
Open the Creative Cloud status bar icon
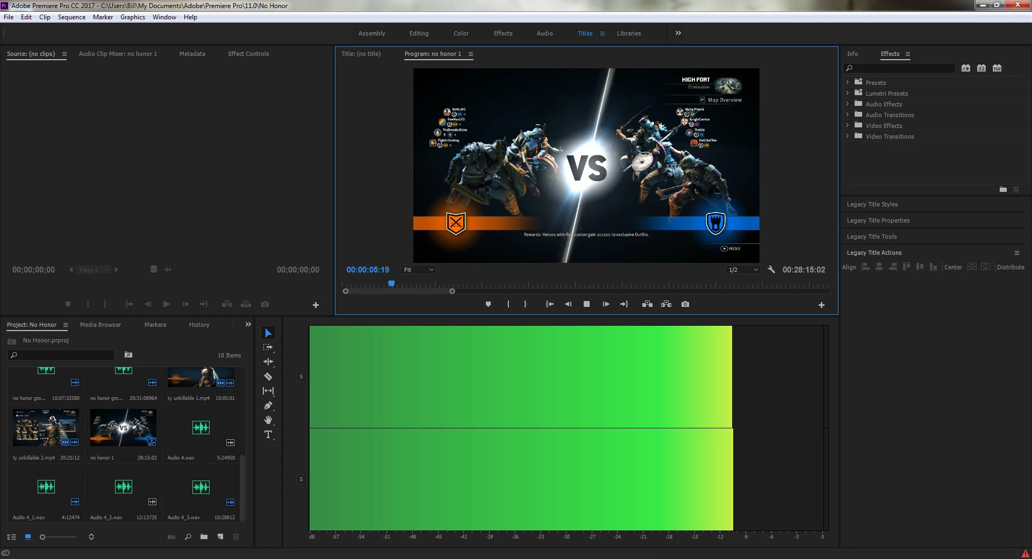coord(5,553)
